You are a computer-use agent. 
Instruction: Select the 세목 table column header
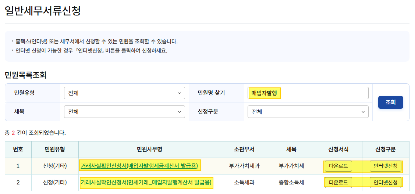291,149
